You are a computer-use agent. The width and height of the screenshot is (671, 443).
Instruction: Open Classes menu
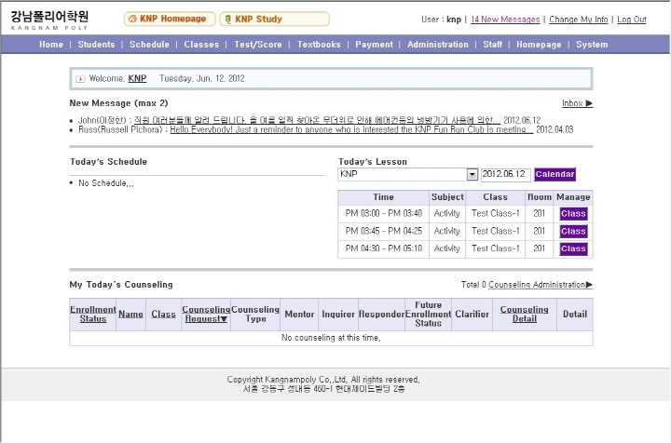[201, 45]
